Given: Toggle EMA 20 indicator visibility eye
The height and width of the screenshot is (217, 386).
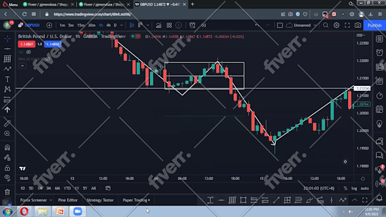Looking at the screenshot, I should tap(48, 59).
